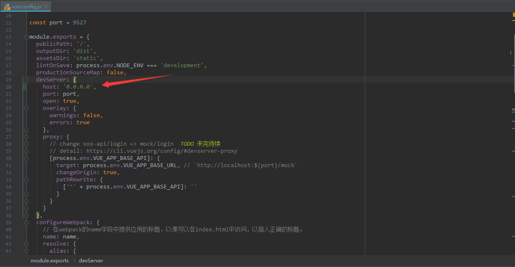Collapse the overlay object fold arrow at line 23
Viewport: 515px width, 267px height.
26,108
